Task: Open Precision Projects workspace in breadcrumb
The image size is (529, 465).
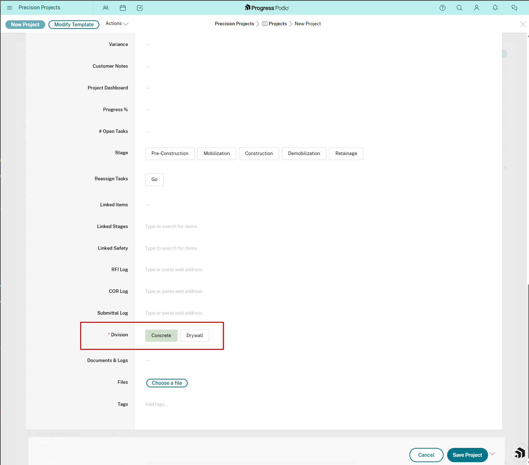Action: point(234,24)
